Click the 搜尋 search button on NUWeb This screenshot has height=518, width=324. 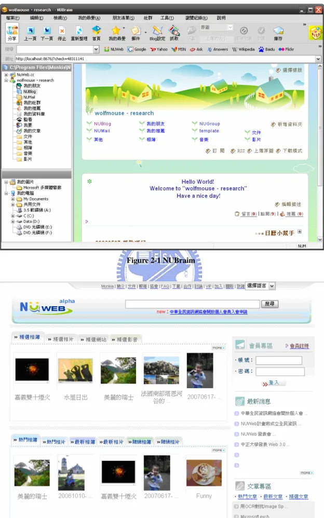pos(270,304)
